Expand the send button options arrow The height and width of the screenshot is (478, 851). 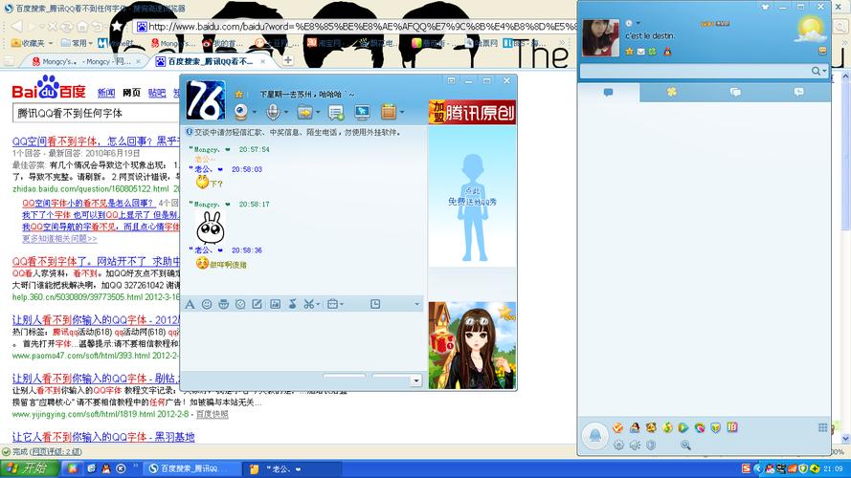click(x=416, y=380)
